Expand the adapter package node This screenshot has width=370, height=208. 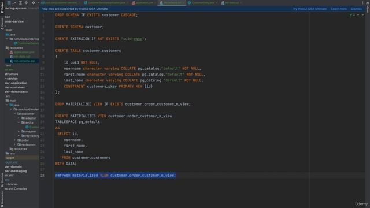pos(18,118)
